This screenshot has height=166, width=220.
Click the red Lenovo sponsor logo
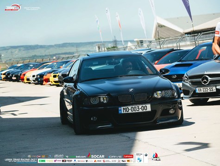(x=128, y=156)
